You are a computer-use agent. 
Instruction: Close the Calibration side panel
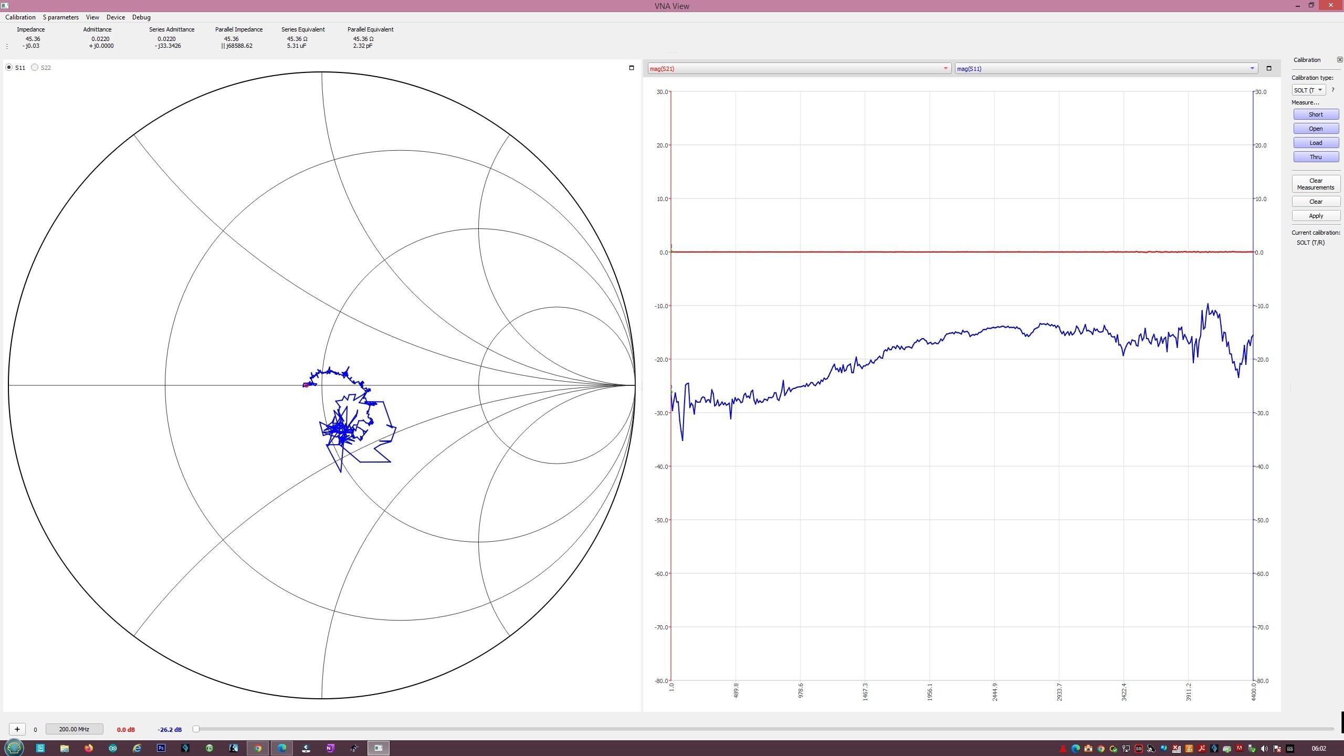coord(1339,60)
